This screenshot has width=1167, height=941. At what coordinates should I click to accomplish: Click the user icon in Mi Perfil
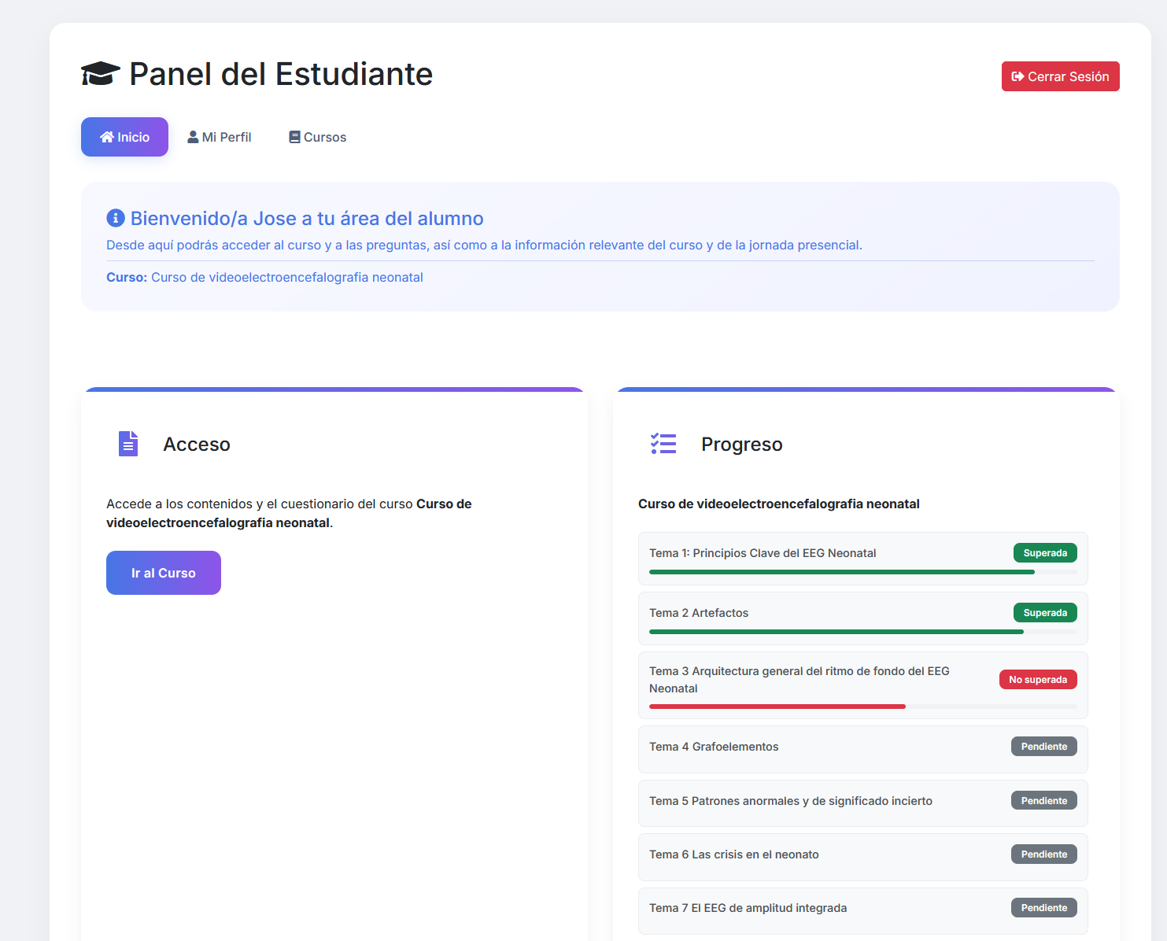[193, 137]
